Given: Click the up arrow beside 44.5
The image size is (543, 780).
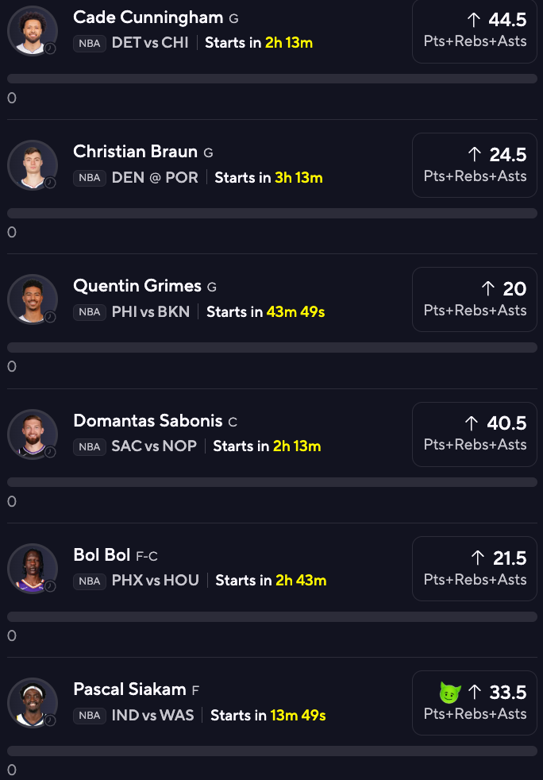Looking at the screenshot, I should (x=476, y=20).
